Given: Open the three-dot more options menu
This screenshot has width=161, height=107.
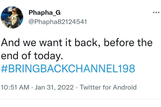Looking at the screenshot, I should [156, 13].
